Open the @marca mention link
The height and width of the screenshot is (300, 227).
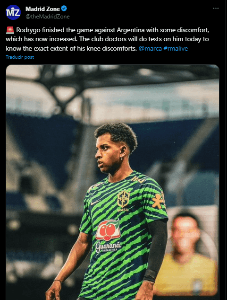point(150,48)
